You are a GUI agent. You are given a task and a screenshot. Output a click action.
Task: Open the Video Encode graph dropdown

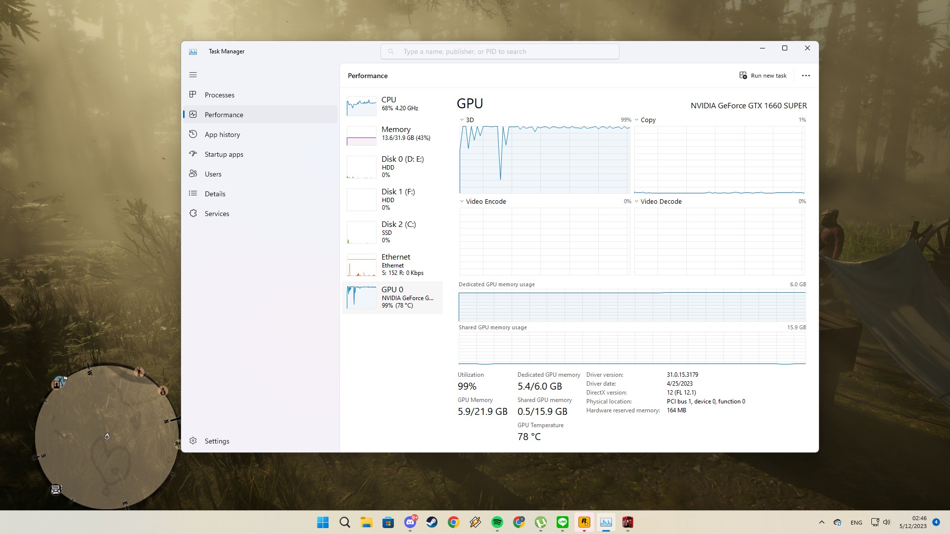click(x=483, y=202)
